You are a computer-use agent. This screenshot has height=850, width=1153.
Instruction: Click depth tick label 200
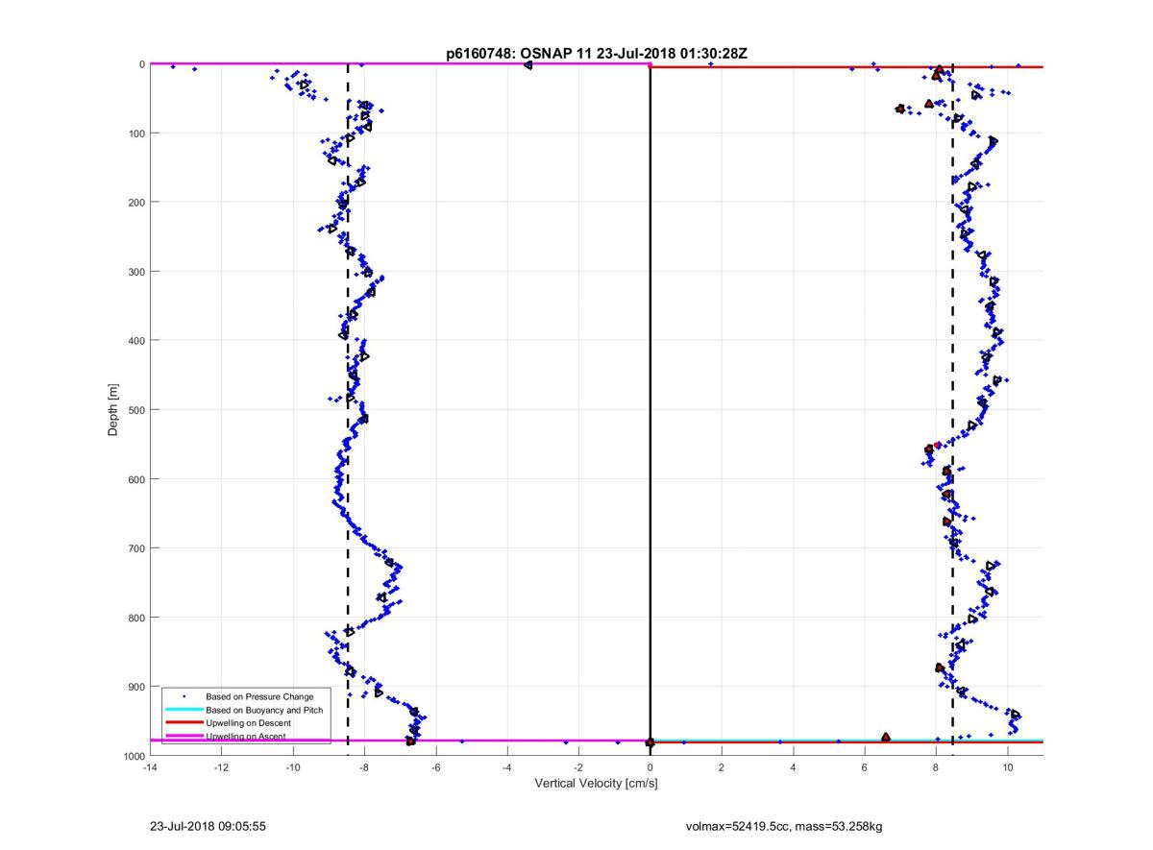tap(135, 202)
